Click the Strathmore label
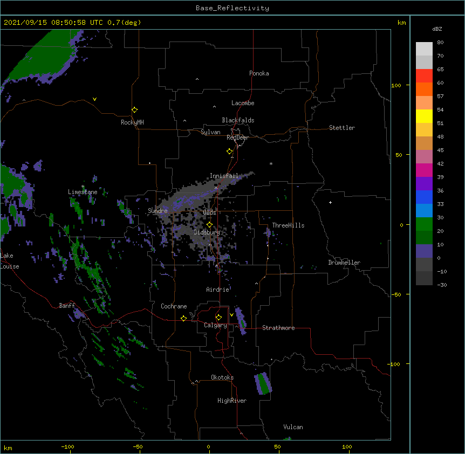Viewport: 465px width, 454px height. (x=278, y=328)
